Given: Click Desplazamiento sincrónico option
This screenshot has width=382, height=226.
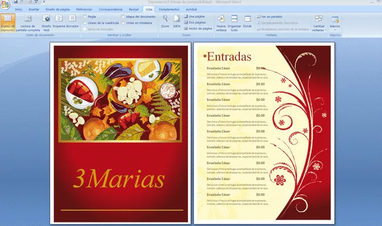Looking at the screenshot, I should coord(277,23).
